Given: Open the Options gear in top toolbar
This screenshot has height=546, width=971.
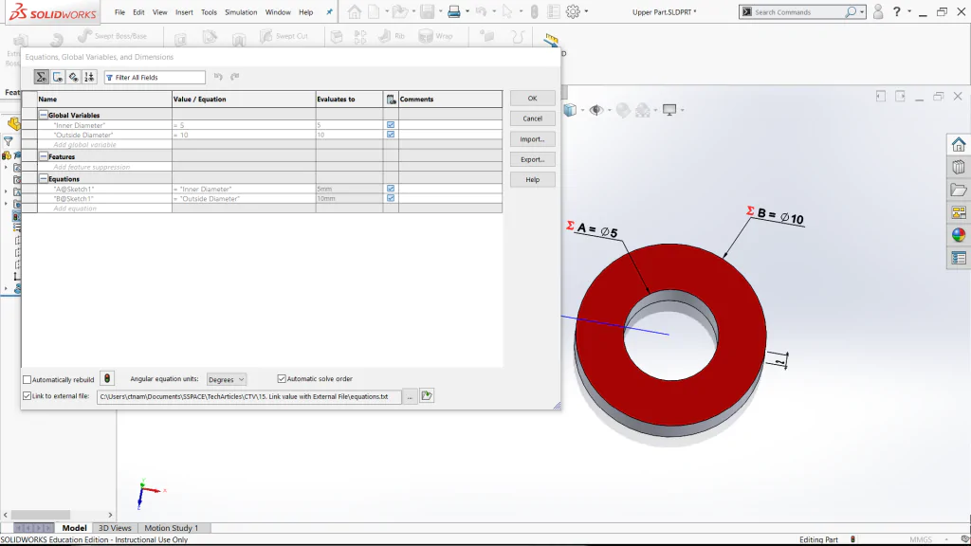Looking at the screenshot, I should [573, 11].
